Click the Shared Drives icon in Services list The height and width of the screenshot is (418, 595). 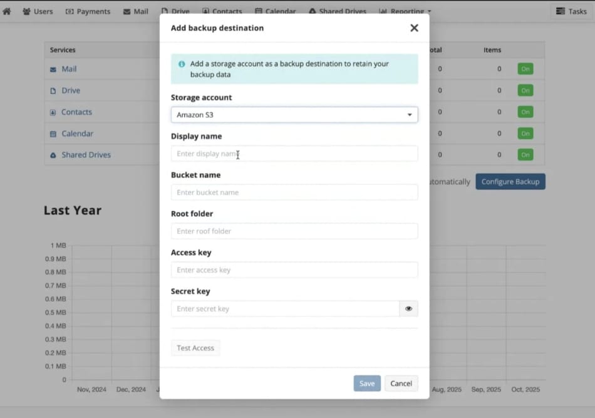click(x=53, y=155)
